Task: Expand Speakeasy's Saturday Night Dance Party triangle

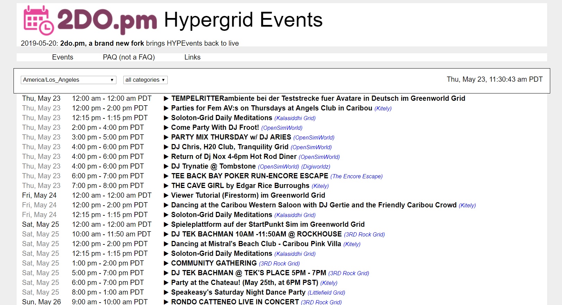Action: (166, 293)
